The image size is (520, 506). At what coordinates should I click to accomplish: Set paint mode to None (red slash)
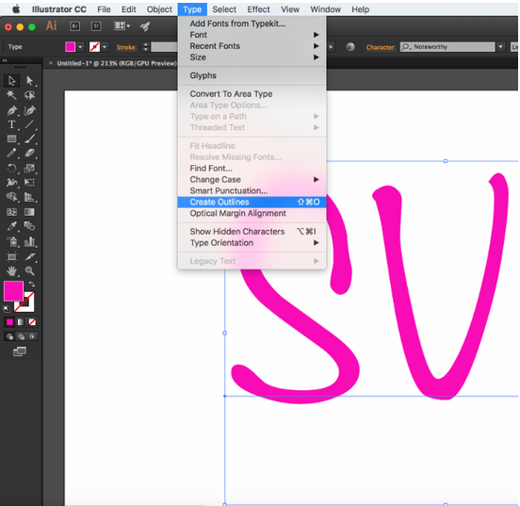32,322
